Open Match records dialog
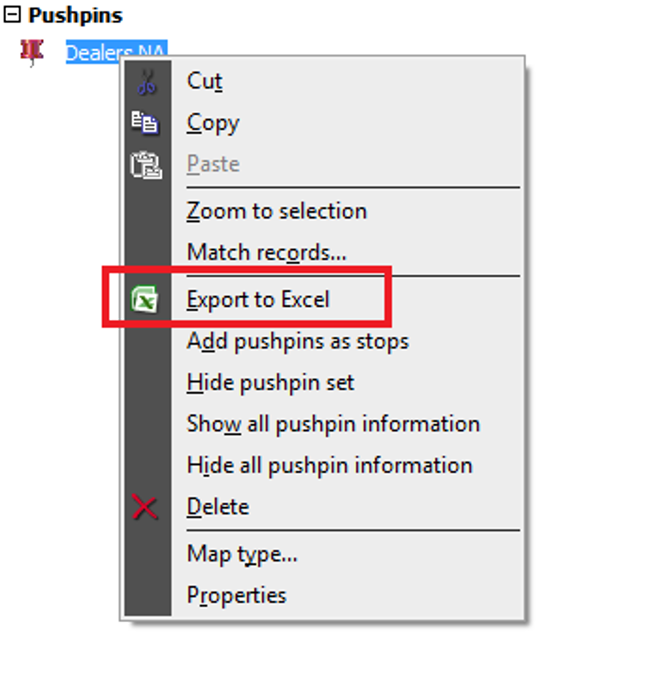This screenshot has width=669, height=682. tap(266, 252)
